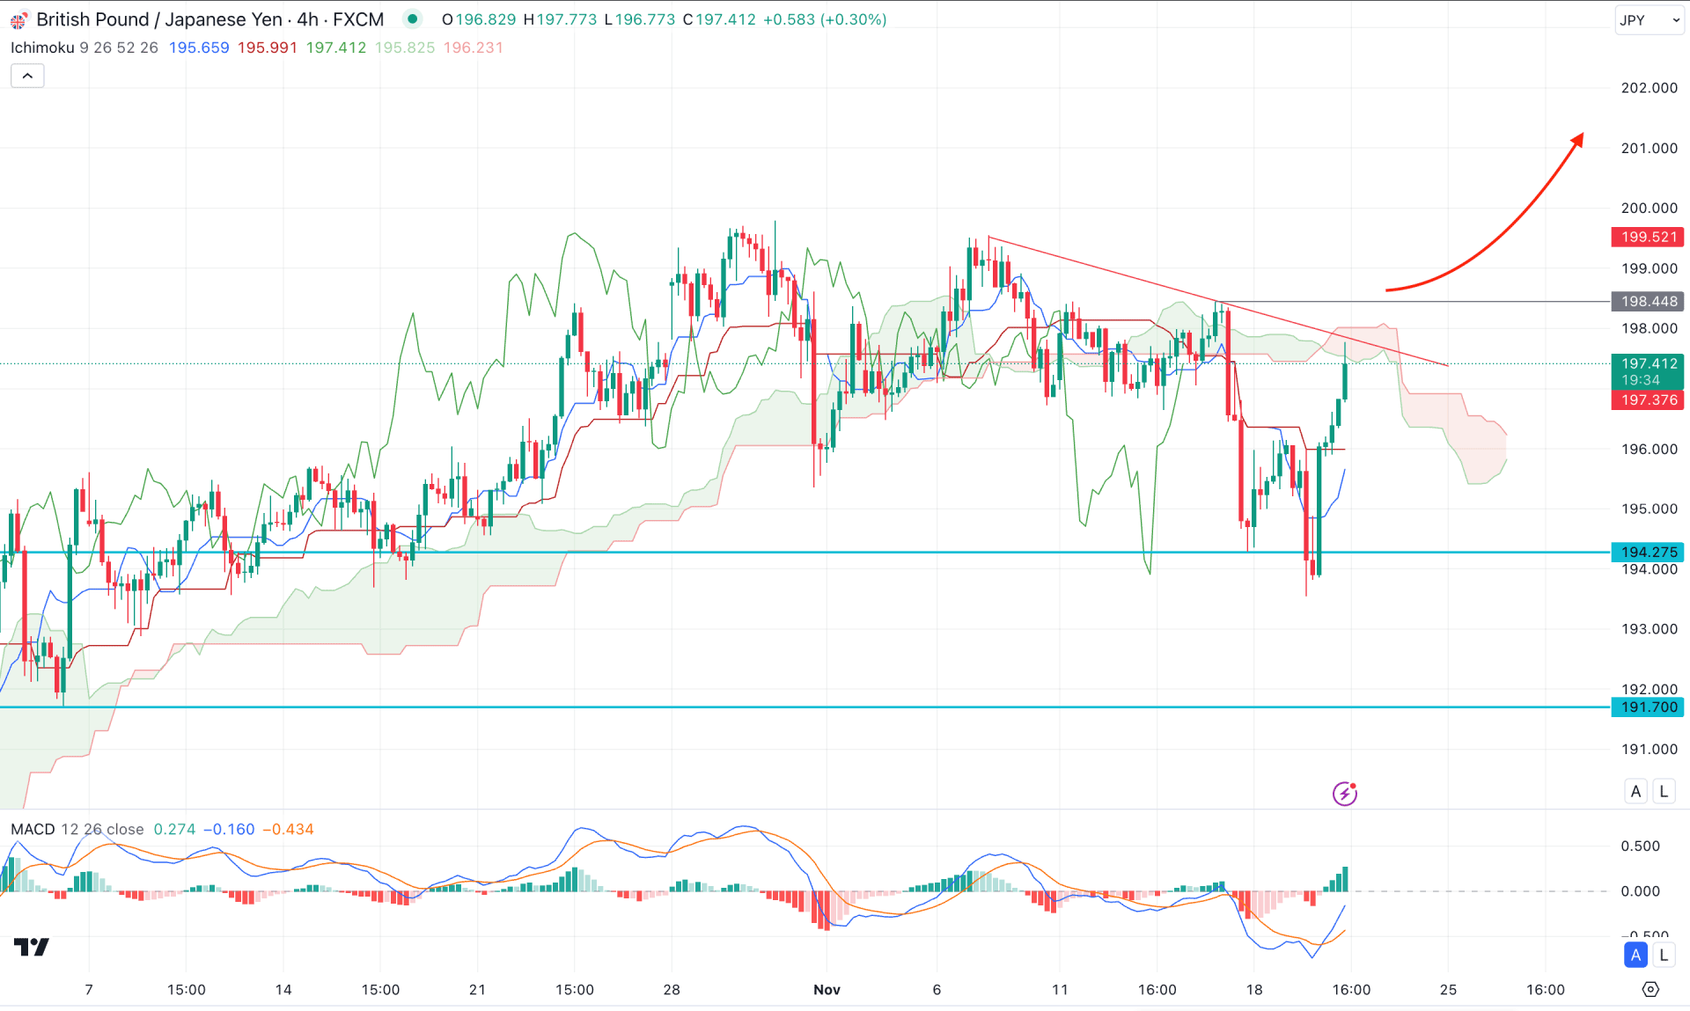
Task: Toggle auto scale A button in the main chart pane
Action: 1635,791
